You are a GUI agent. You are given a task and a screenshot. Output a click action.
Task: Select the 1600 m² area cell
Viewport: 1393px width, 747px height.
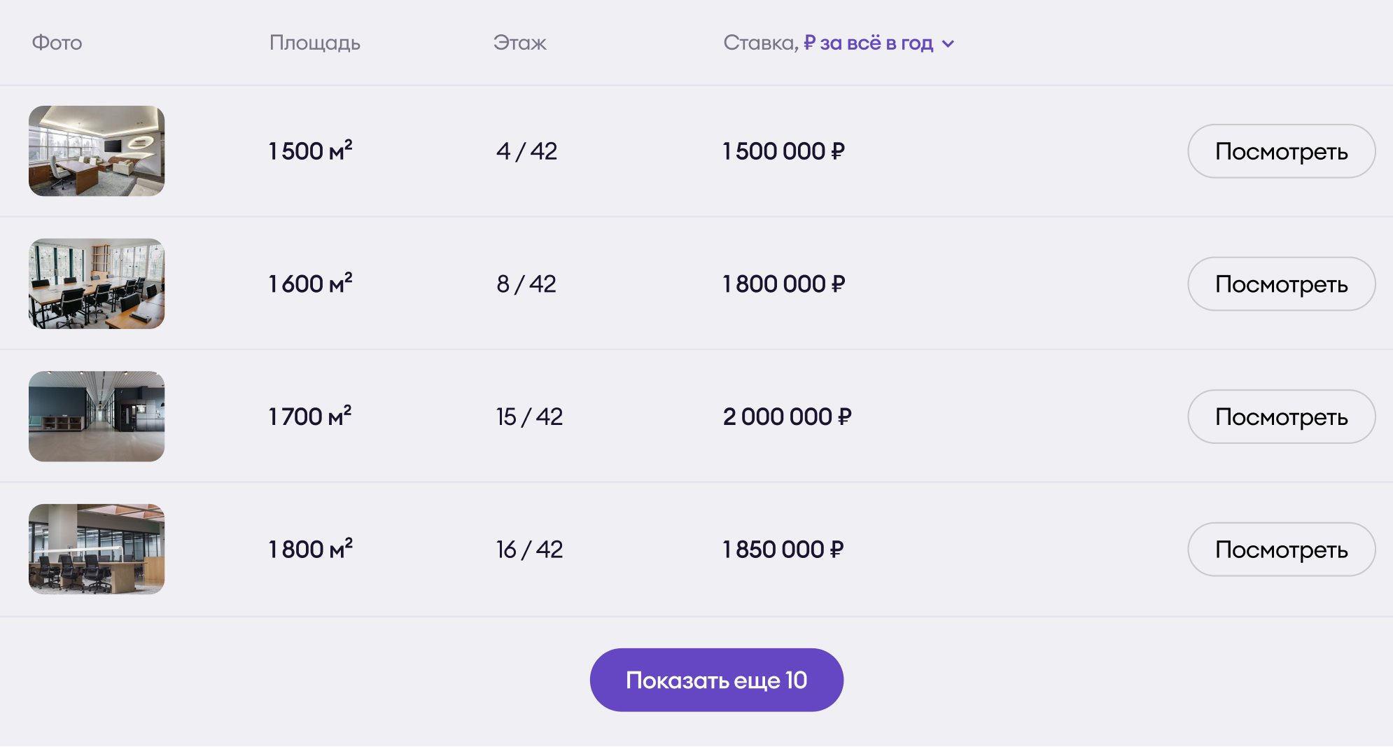click(x=310, y=284)
